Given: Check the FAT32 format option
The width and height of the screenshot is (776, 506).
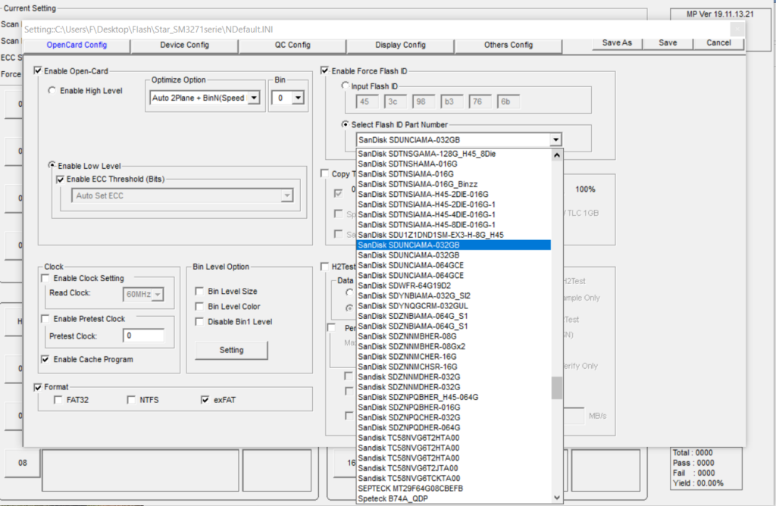Looking at the screenshot, I should (x=58, y=400).
